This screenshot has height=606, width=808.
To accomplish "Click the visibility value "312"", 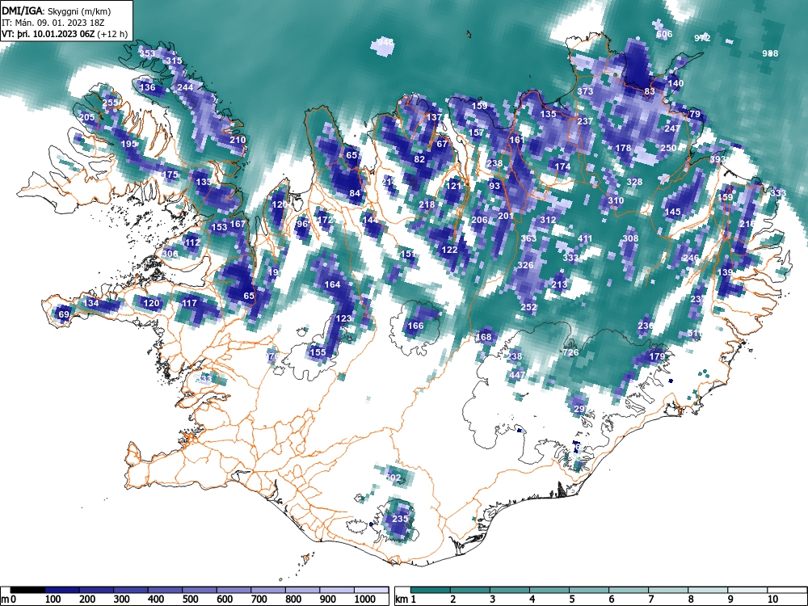I will pyautogui.click(x=548, y=220).
